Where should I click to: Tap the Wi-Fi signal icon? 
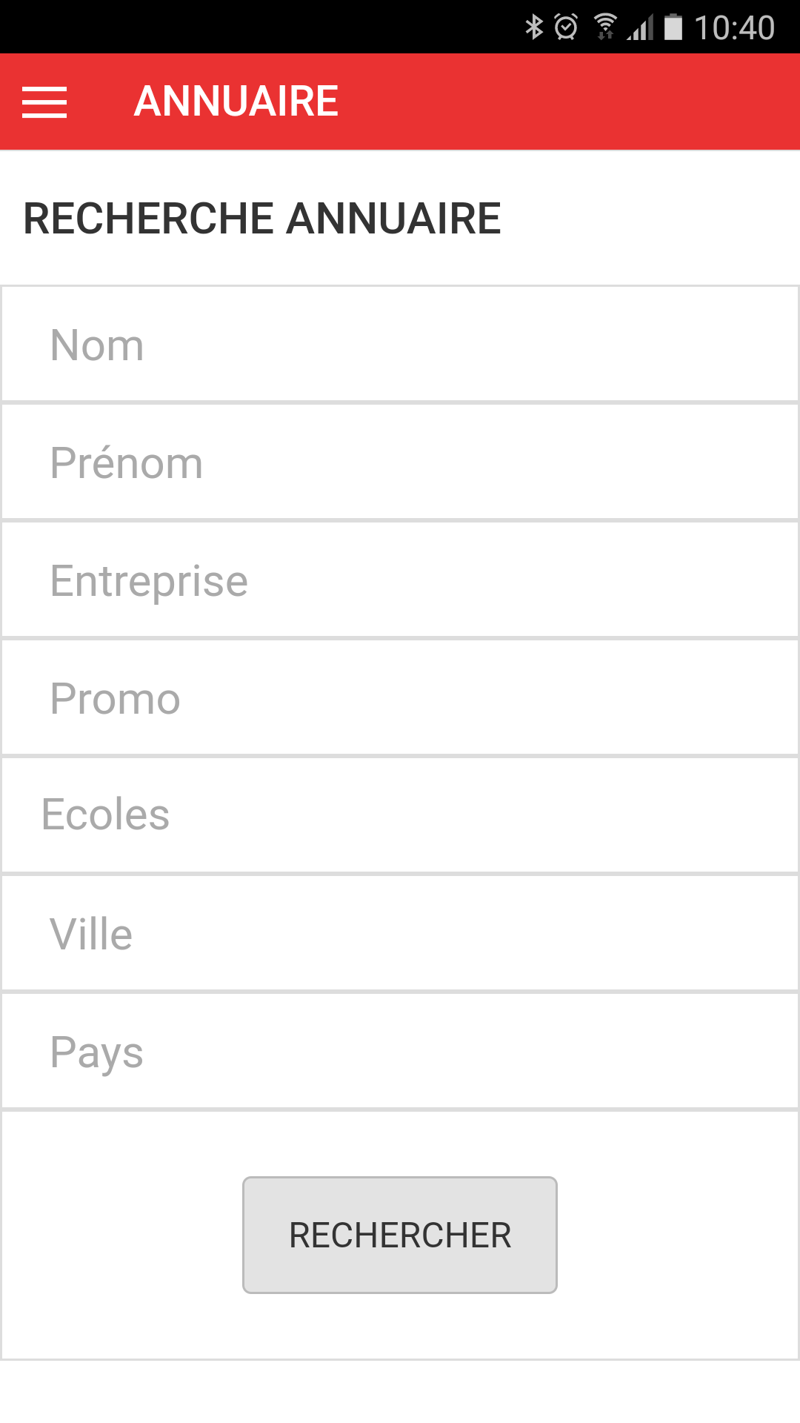click(x=605, y=27)
